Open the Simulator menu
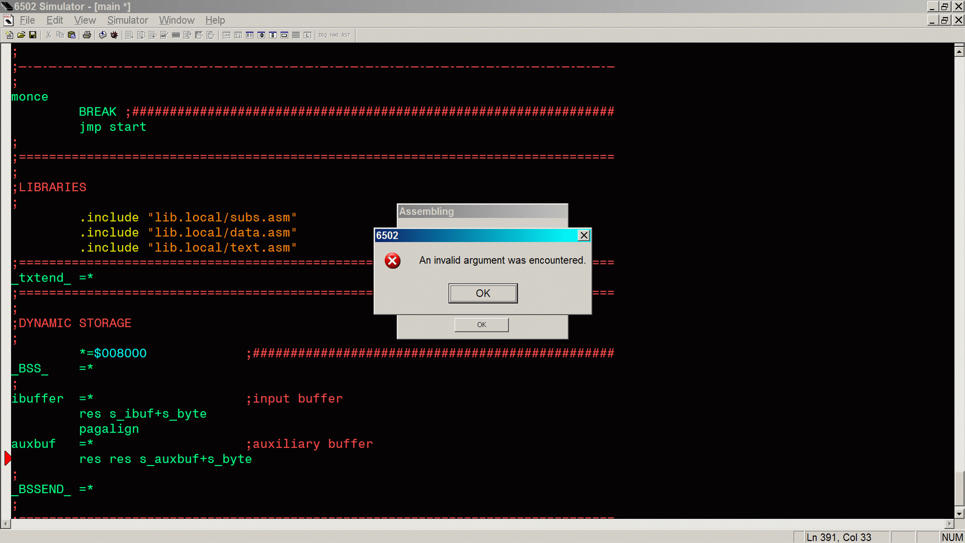 127,20
